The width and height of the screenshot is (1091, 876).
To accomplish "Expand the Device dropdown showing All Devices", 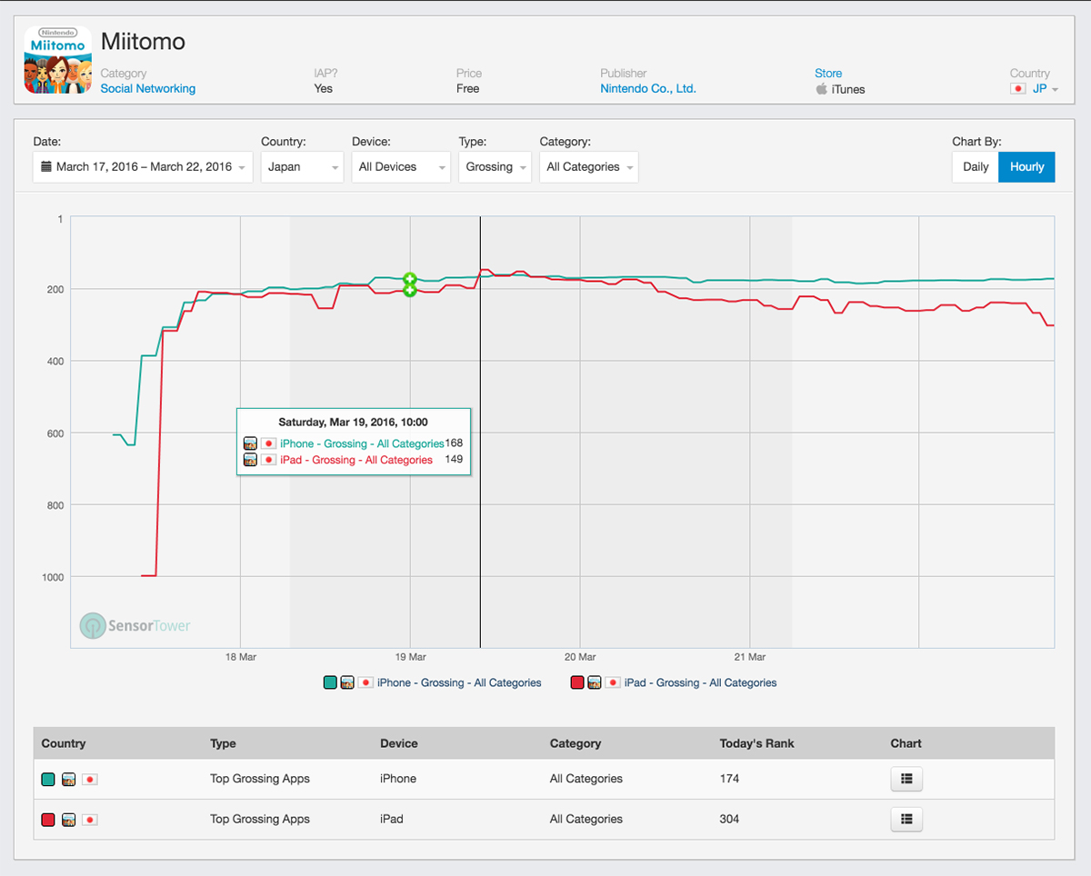I will pyautogui.click(x=401, y=167).
